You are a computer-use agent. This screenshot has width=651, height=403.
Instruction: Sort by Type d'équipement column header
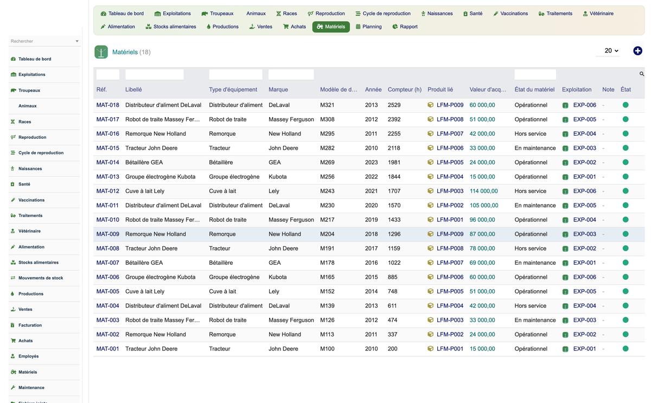click(233, 89)
